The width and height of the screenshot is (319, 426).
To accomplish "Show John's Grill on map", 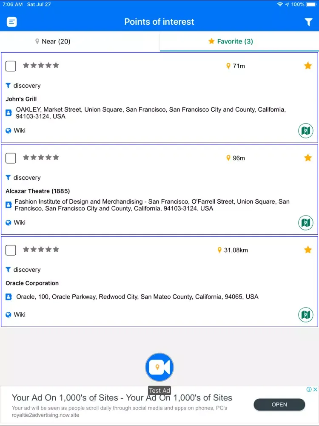I will [306, 131].
